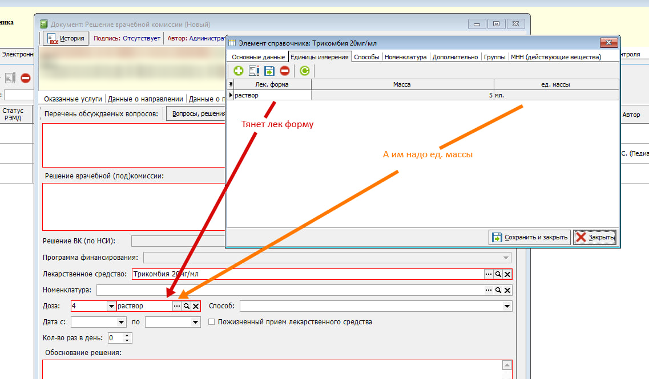649x379 pixels.
Task: Expand Программа финансирования dropdown
Action: (506, 258)
